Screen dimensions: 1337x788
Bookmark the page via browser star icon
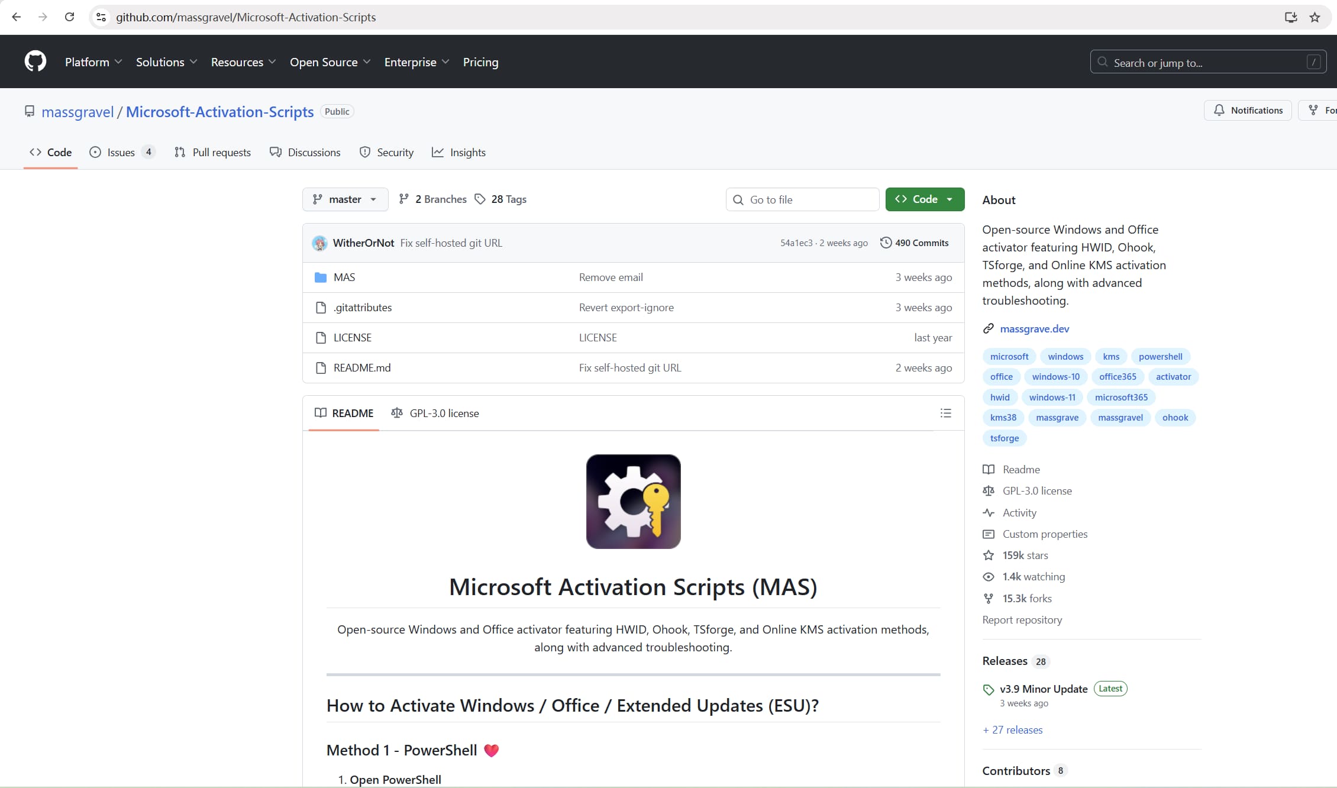pos(1315,17)
